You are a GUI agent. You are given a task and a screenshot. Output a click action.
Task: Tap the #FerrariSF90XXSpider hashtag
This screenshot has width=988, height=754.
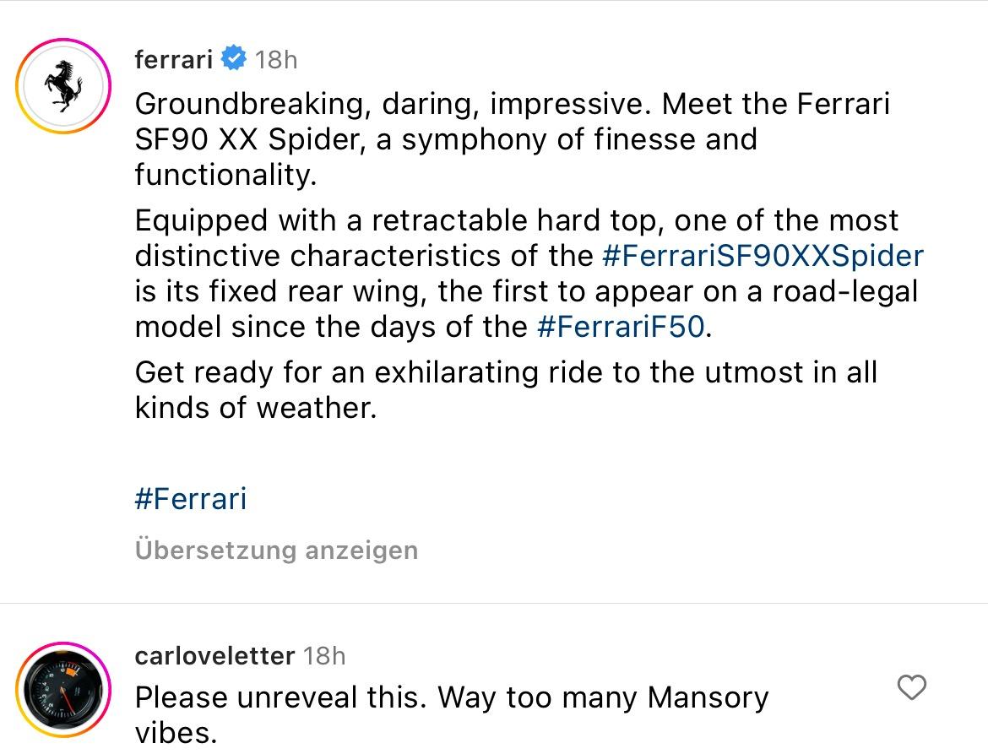763,256
